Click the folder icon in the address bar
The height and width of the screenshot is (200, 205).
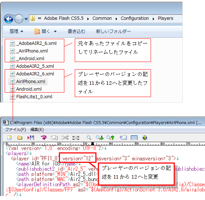33,18
